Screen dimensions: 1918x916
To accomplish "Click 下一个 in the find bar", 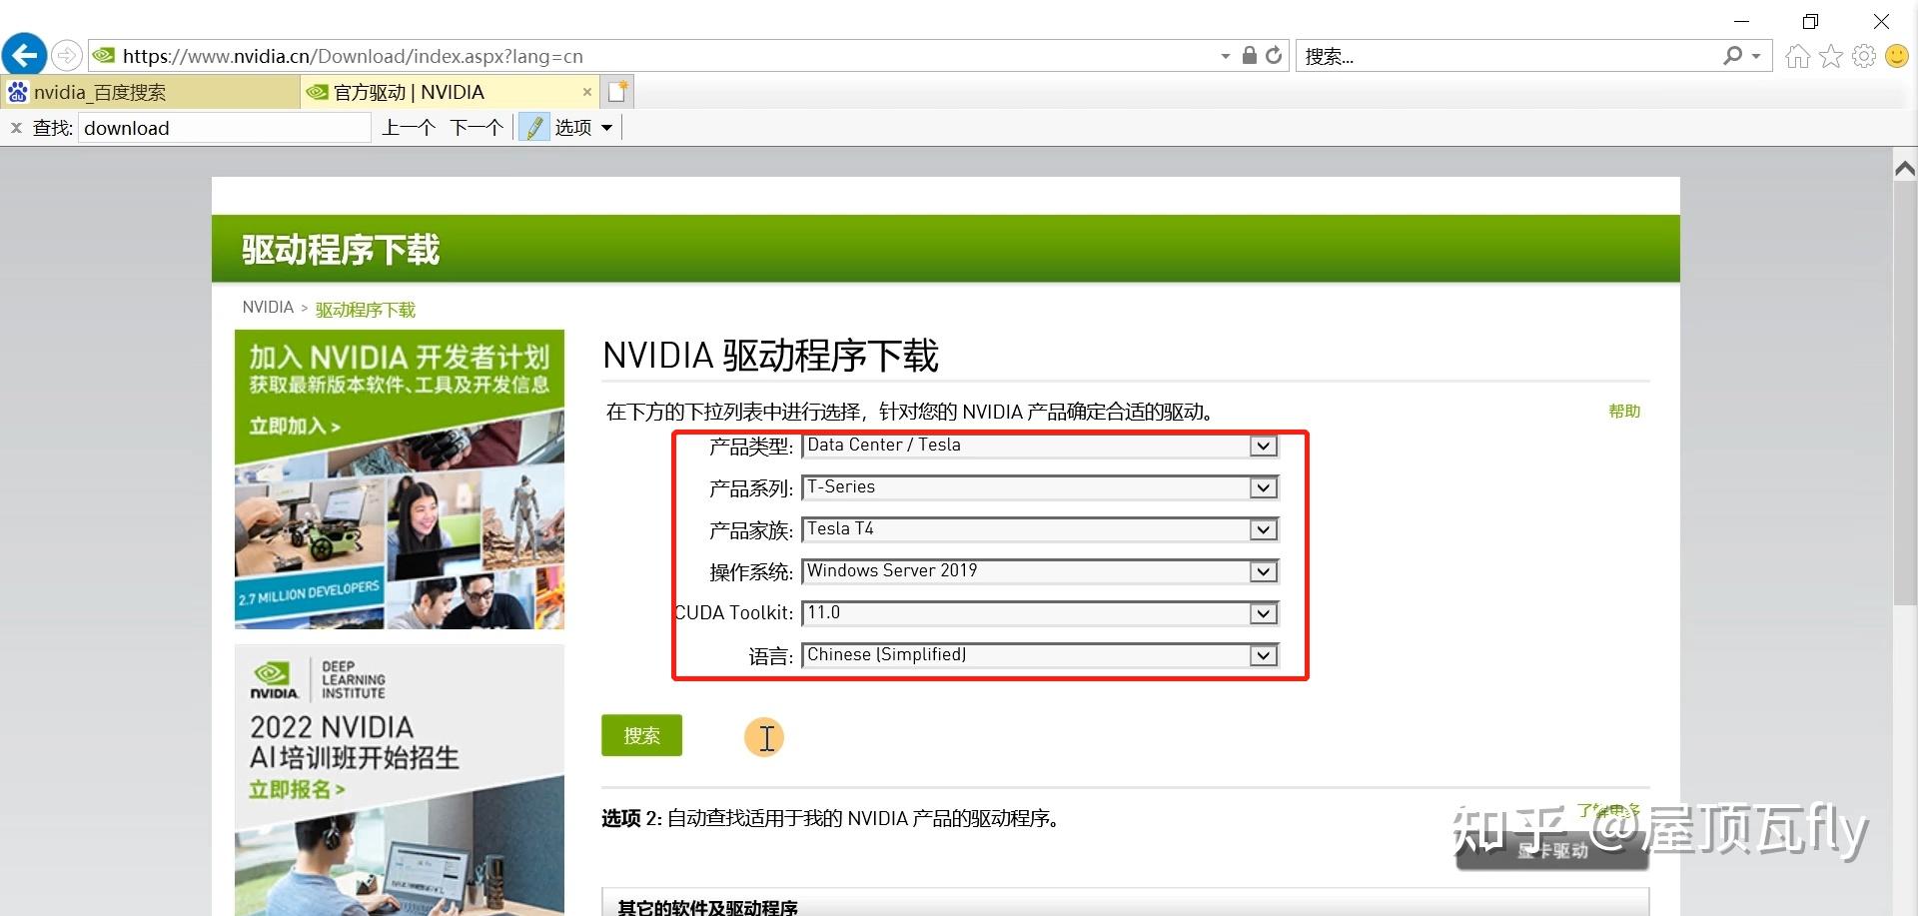I will coord(477,128).
